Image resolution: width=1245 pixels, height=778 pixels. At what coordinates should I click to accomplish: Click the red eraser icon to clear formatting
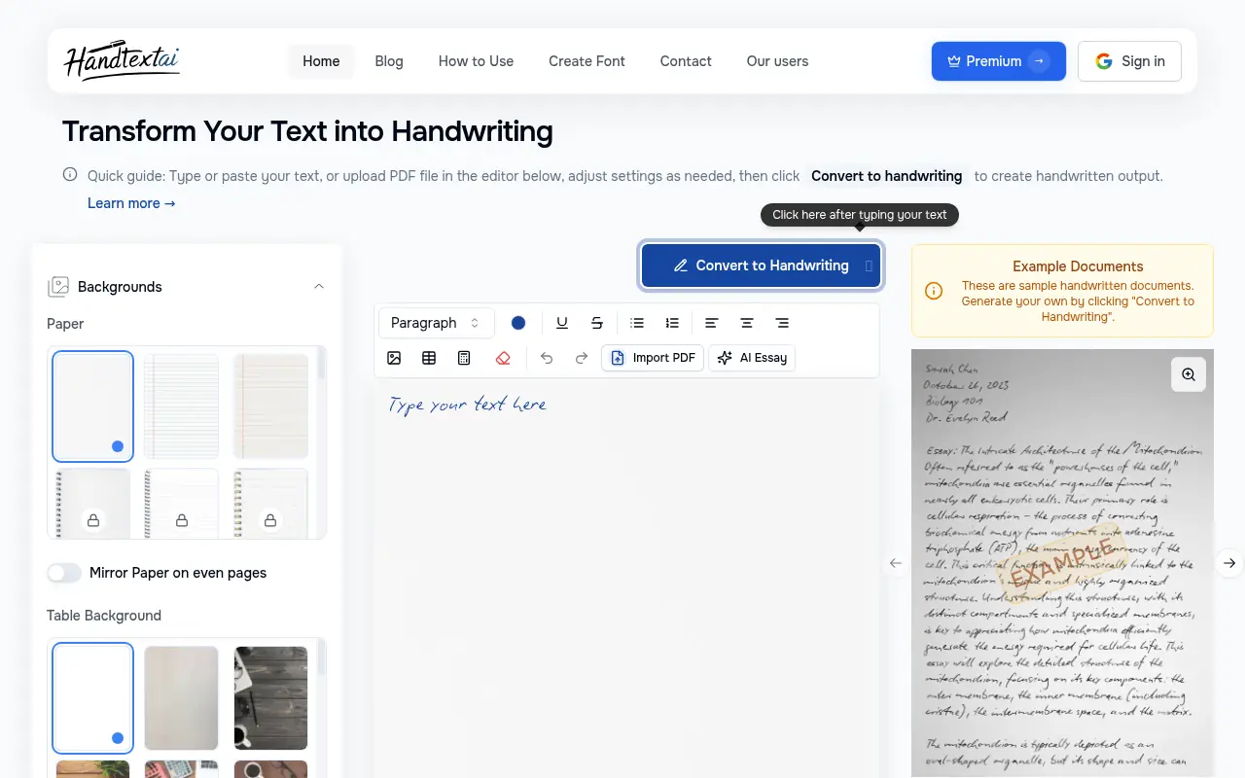(x=503, y=358)
